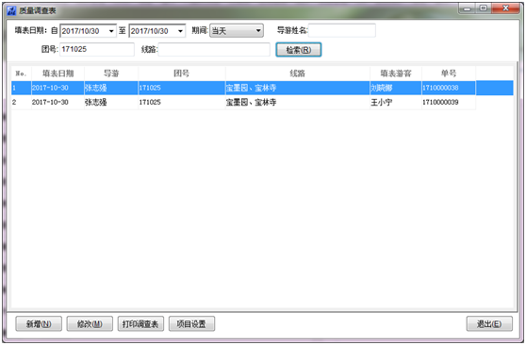Image resolution: width=526 pixels, height=345 pixels.
Task: Sort by the No. column header
Action: click(x=22, y=74)
